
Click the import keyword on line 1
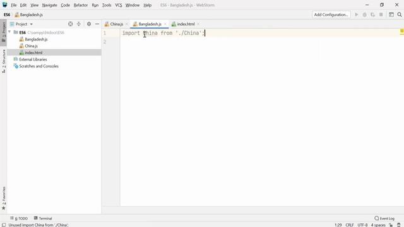(x=131, y=33)
